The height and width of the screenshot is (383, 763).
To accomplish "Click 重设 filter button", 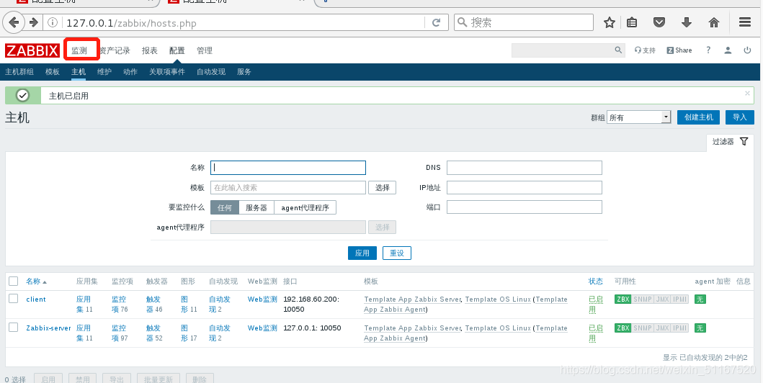I will point(396,253).
